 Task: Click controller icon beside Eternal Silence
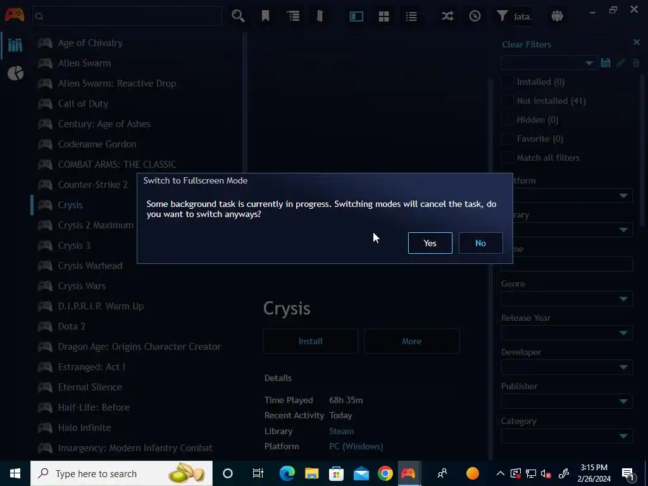click(45, 387)
